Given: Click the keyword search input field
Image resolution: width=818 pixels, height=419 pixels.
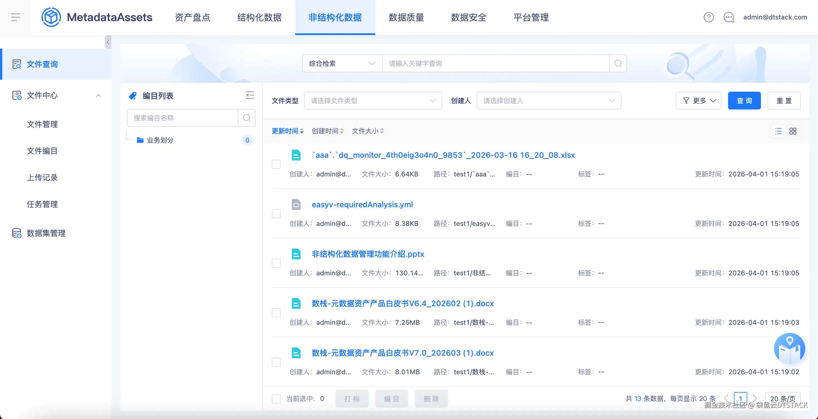Looking at the screenshot, I should coord(495,63).
